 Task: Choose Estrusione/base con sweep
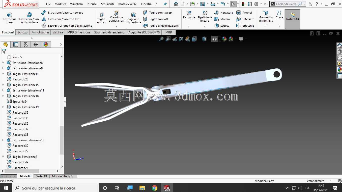(62, 13)
